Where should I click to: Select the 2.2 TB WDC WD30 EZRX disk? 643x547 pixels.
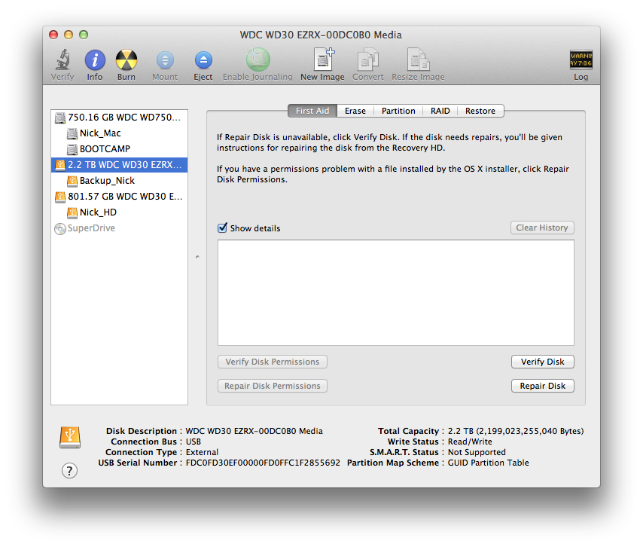pyautogui.click(x=119, y=165)
